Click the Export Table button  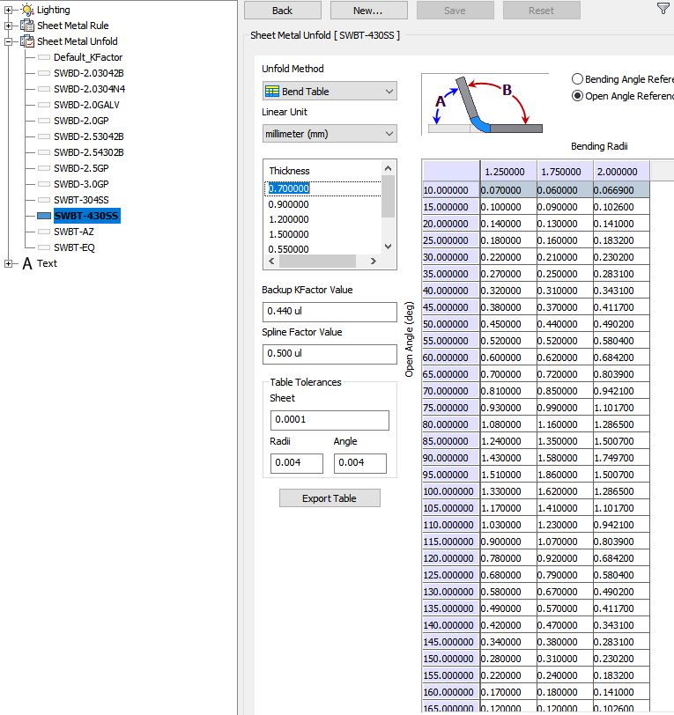click(330, 498)
